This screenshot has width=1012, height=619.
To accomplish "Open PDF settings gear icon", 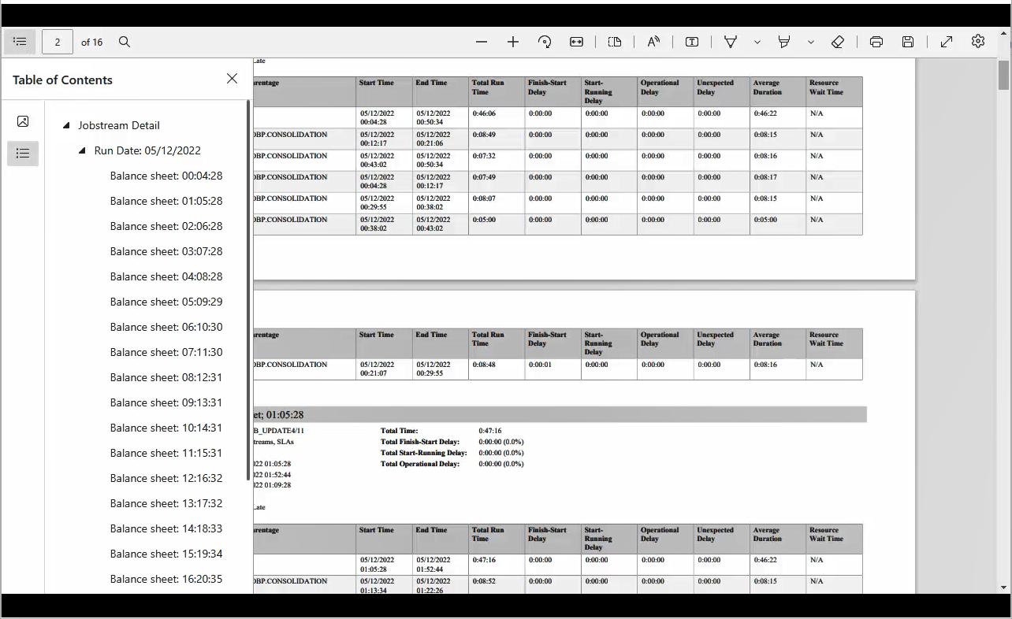I will (x=978, y=42).
